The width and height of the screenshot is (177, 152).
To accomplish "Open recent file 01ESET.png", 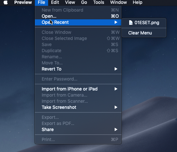I will tap(144, 23).
